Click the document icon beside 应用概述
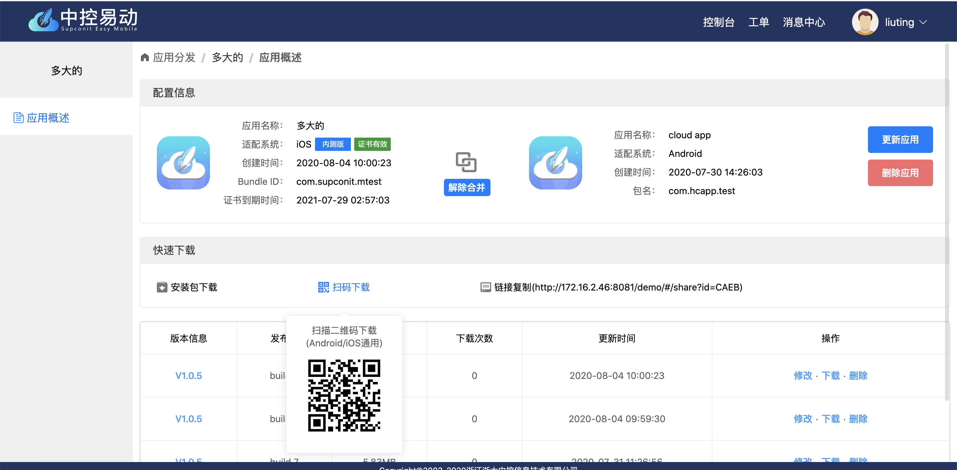 tap(18, 118)
